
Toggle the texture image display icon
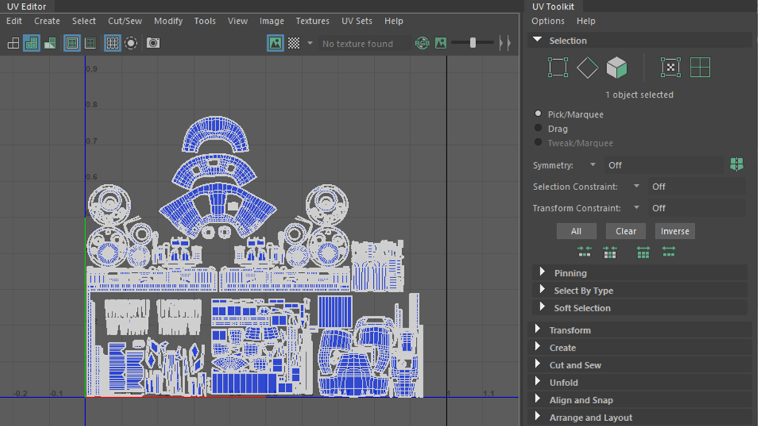pyautogui.click(x=275, y=44)
